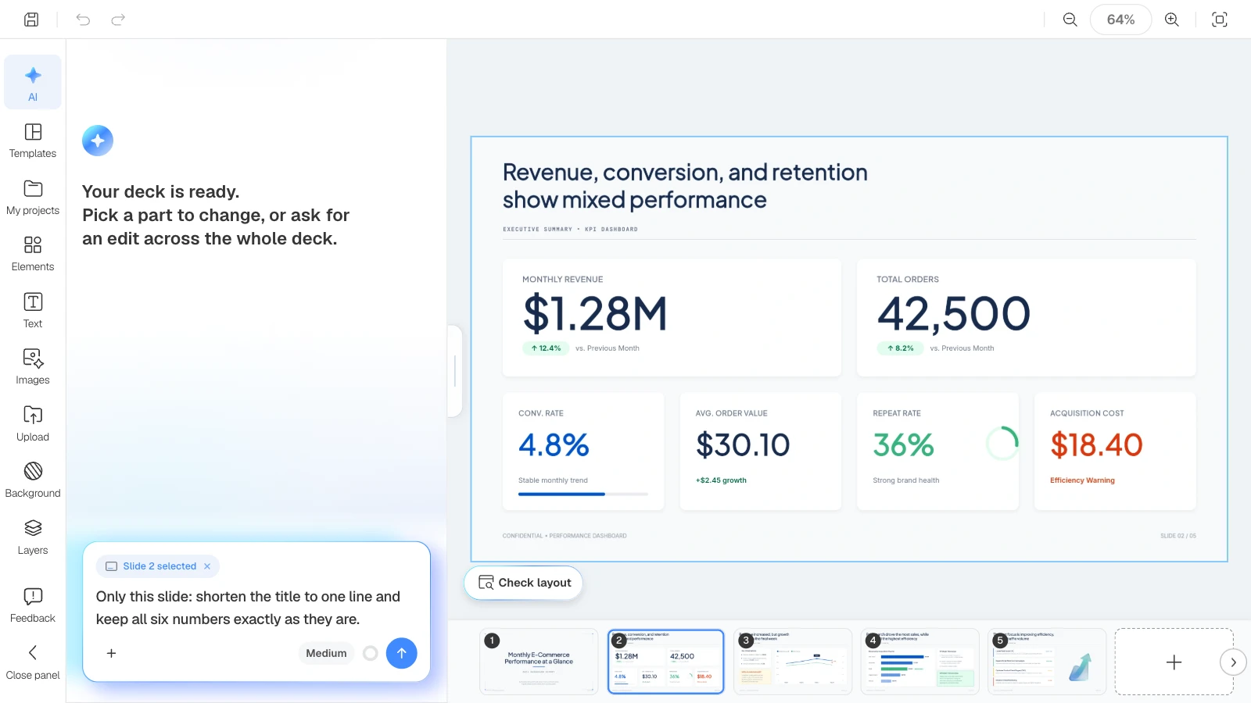Add a new slide with plus box

pos(1174,662)
